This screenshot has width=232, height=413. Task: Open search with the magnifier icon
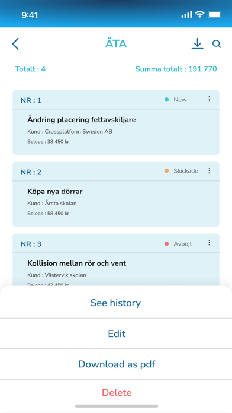coord(217,44)
